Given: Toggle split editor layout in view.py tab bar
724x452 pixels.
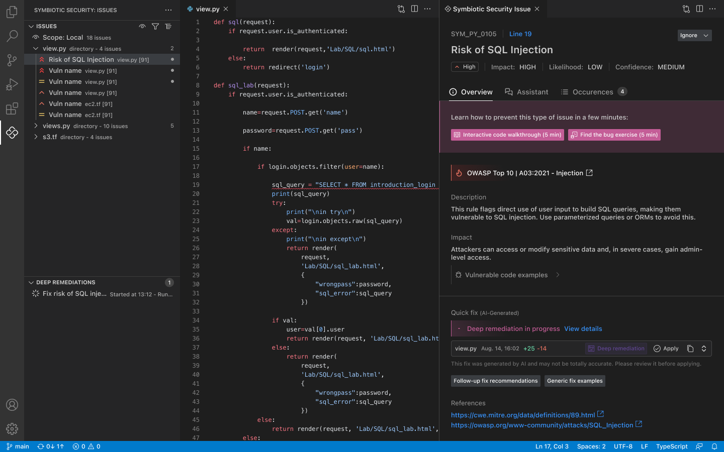Looking at the screenshot, I should tap(414, 9).
